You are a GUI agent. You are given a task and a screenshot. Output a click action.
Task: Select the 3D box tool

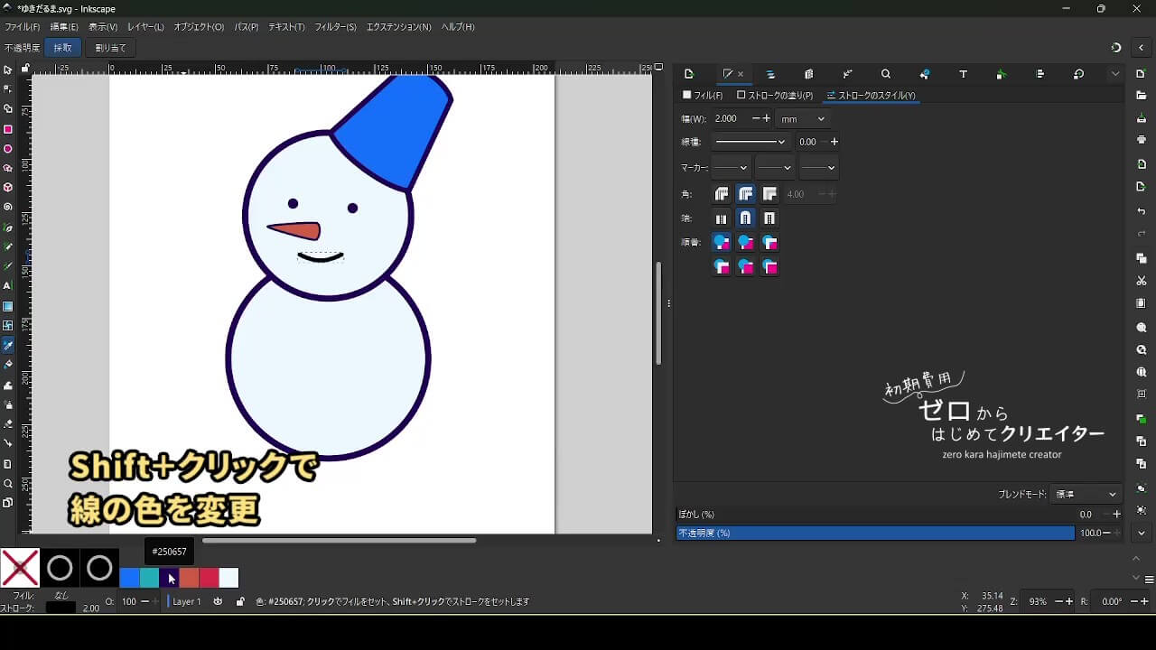point(8,188)
